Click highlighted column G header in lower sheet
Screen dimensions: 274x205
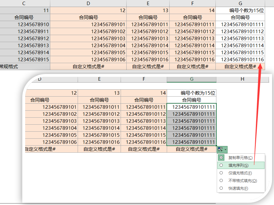click(x=192, y=79)
